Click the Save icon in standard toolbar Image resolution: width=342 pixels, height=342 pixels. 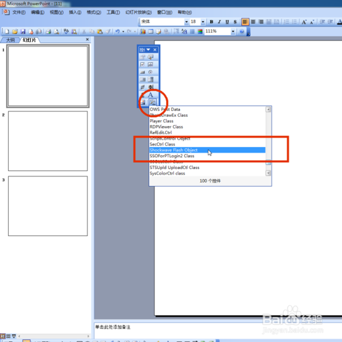click(23, 31)
